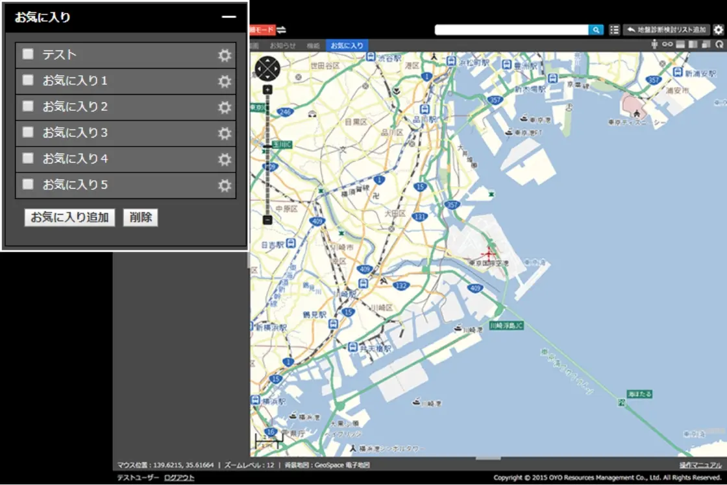Click the mode switch arrows icon

pos(282,30)
